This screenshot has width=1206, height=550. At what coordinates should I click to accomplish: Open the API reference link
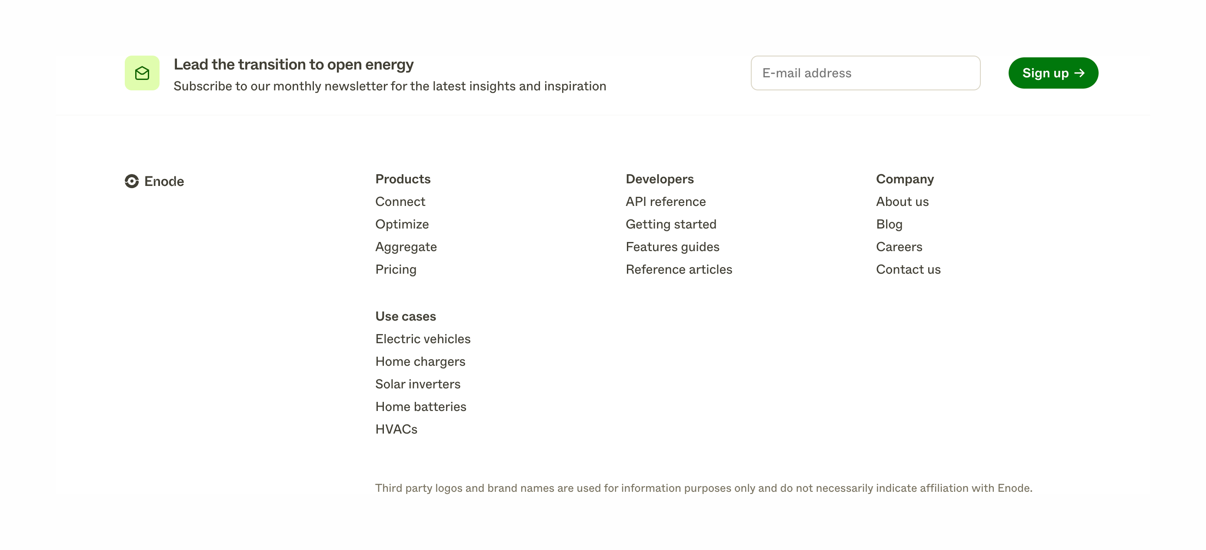point(665,202)
